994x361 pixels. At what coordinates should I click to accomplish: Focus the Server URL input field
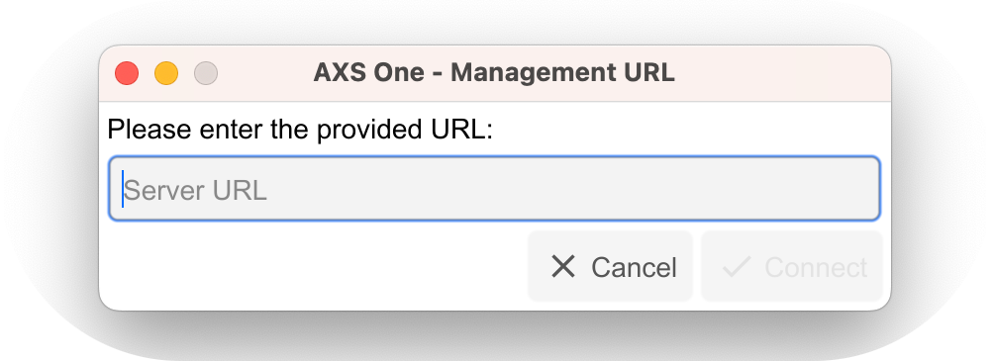pyautogui.click(x=494, y=189)
